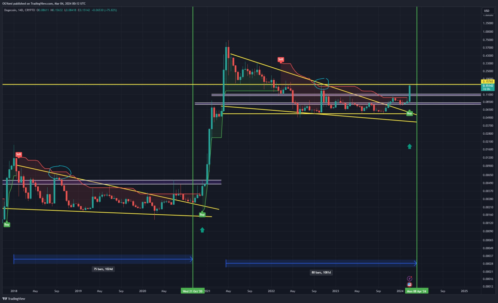Click the TradingView logo watermark
The height and width of the screenshot is (303, 498).
coord(14,298)
